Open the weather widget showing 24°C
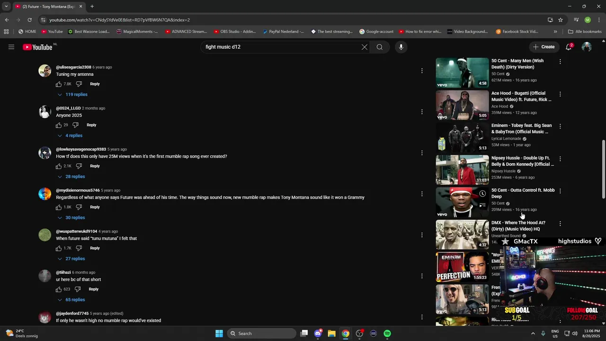Viewport: 606px width, 341px height. coord(21,333)
